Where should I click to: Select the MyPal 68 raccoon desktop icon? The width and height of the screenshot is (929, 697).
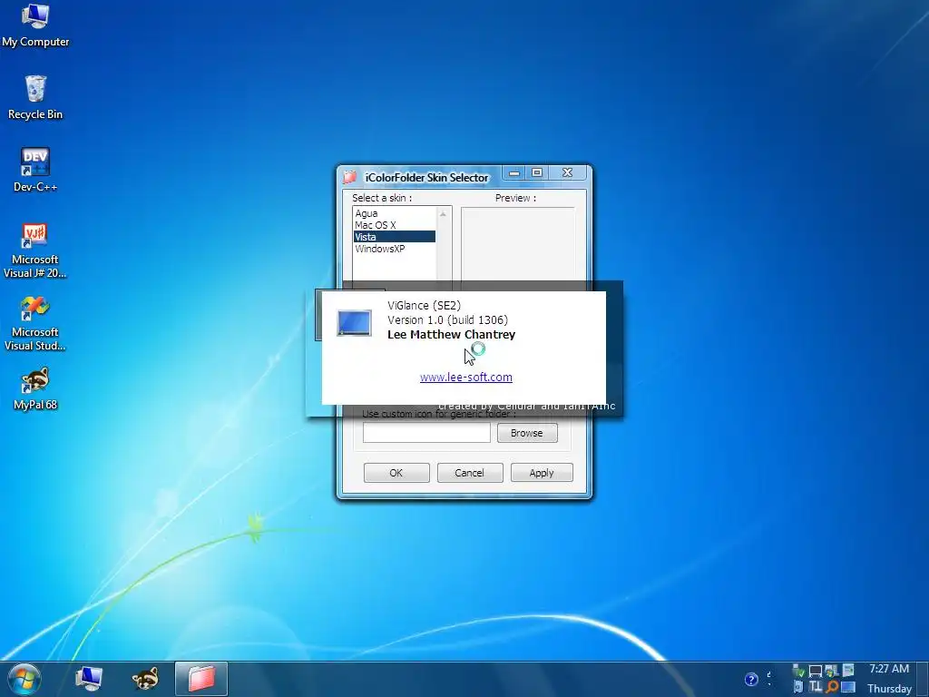(35, 389)
